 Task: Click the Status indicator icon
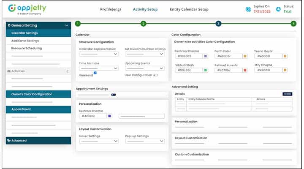[278, 9]
